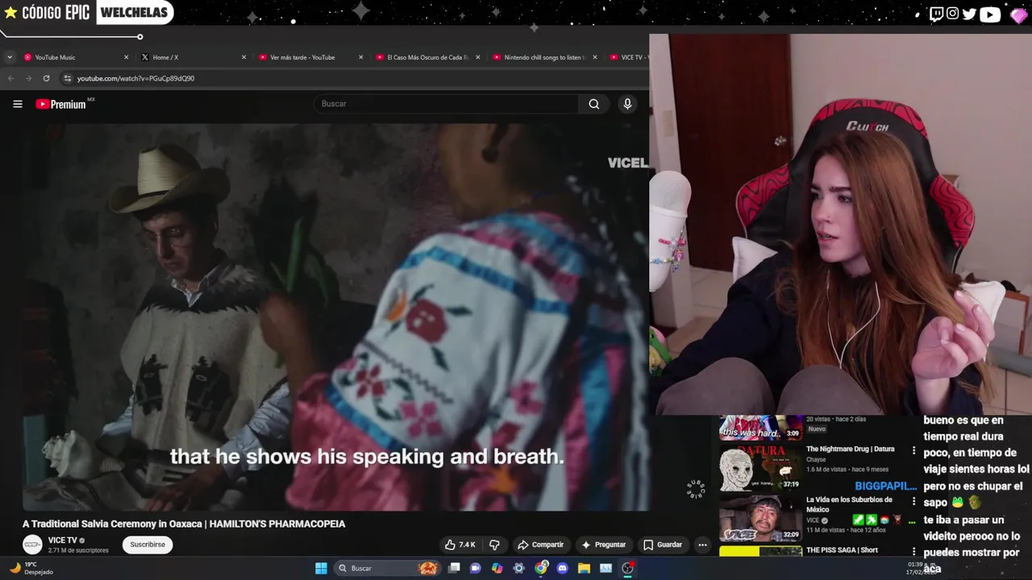Go back in browser history
Screen dimensions: 1032x580
pos(10,78)
